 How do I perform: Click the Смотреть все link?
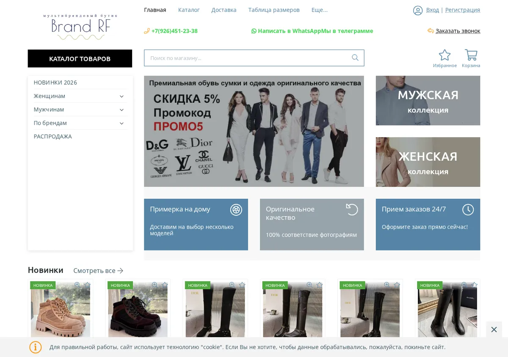point(98,270)
